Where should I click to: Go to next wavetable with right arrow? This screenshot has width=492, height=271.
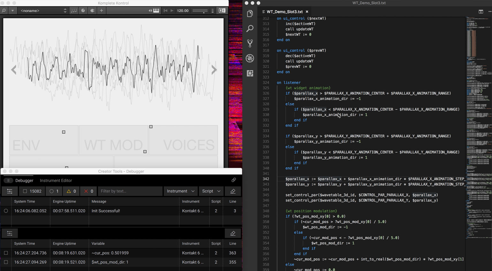pyautogui.click(x=214, y=70)
